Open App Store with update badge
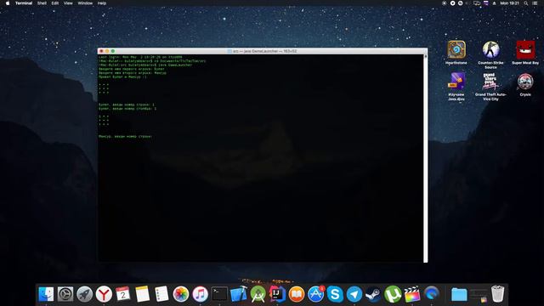544x306 pixels. [x=315, y=294]
